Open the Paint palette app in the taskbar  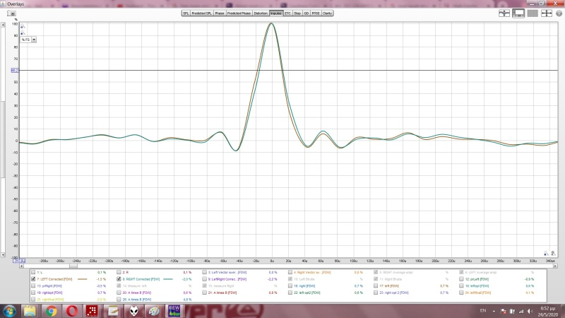pyautogui.click(x=154, y=310)
